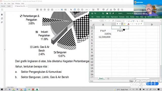Open Excel Insert ribbon tab
This screenshot has width=162, height=91.
click(x=103, y=17)
